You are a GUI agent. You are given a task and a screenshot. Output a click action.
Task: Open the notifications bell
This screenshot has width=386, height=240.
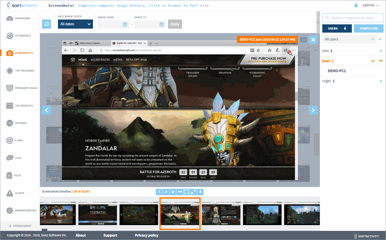(x=356, y=5)
